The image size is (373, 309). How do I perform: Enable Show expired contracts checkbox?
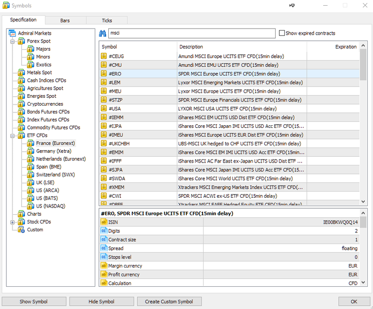tap(282, 33)
